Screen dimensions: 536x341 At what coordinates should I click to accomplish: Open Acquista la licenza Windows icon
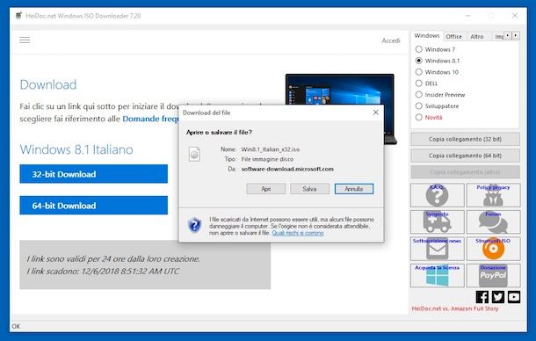438,275
